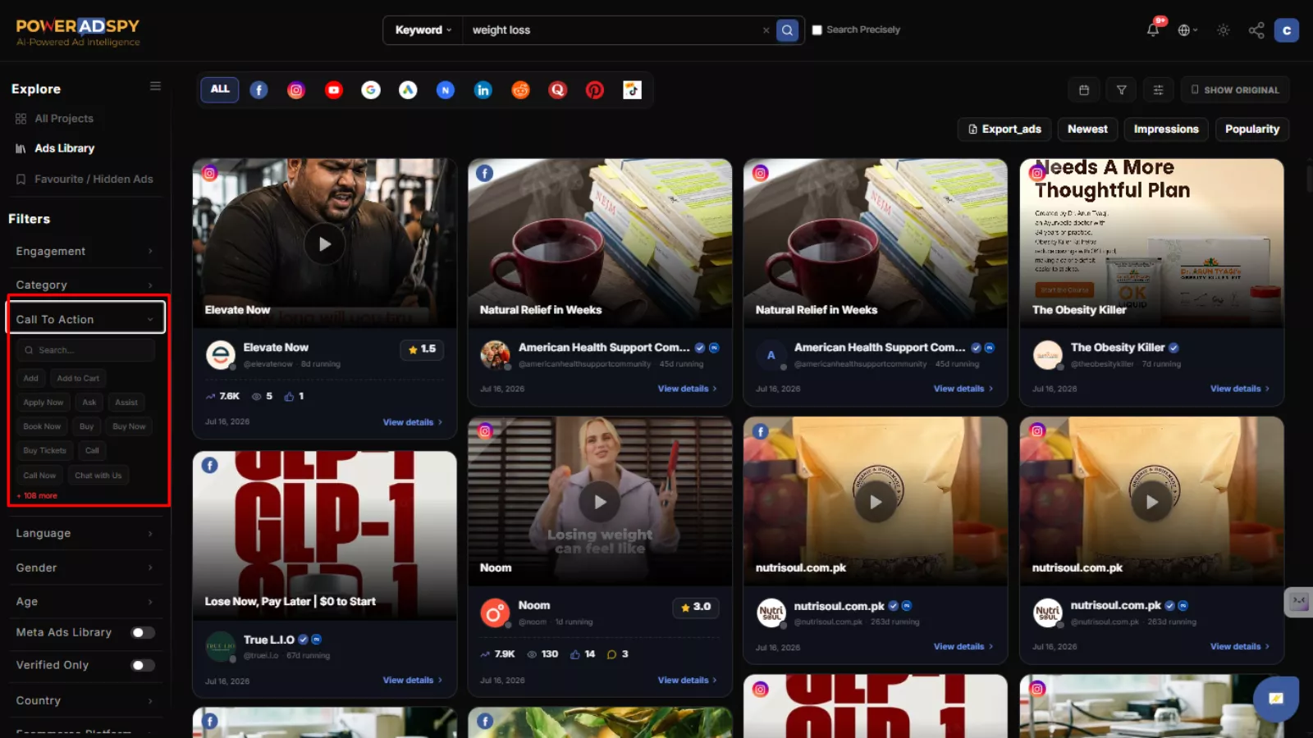Click the share icon in header
Screen dimensions: 1313x738
coord(1256,30)
